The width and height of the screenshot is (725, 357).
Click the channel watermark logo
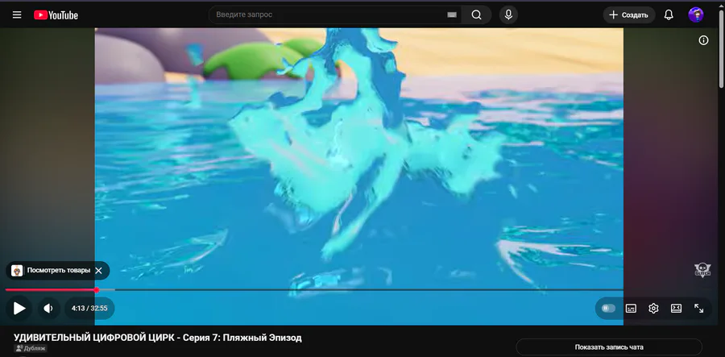(x=702, y=270)
